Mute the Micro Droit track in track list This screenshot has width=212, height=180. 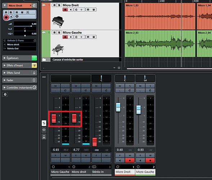pyautogui.click(x=54, y=5)
